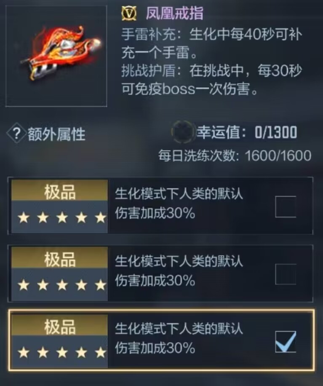Select first attribute damage bonus 30% text
323x386 pixels.
click(x=179, y=204)
